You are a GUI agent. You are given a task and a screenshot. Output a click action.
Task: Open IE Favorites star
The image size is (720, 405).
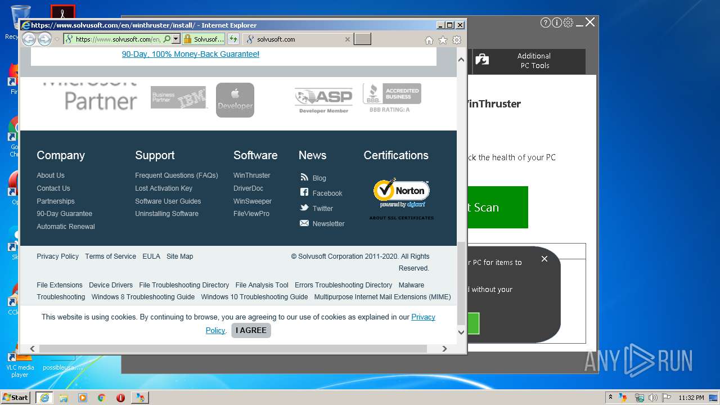(x=443, y=40)
